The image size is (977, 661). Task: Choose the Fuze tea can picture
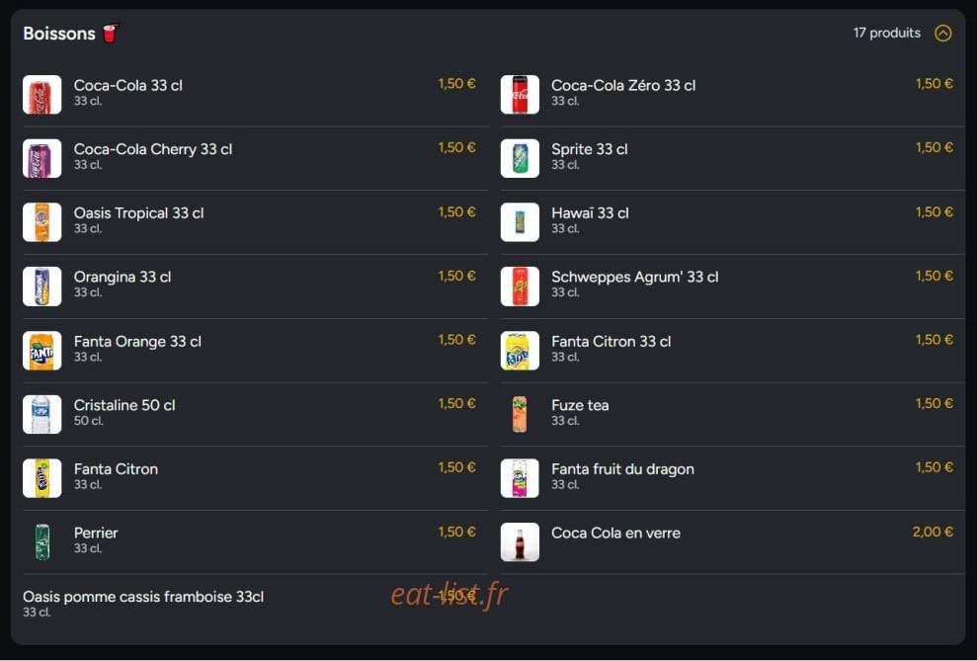(x=520, y=414)
